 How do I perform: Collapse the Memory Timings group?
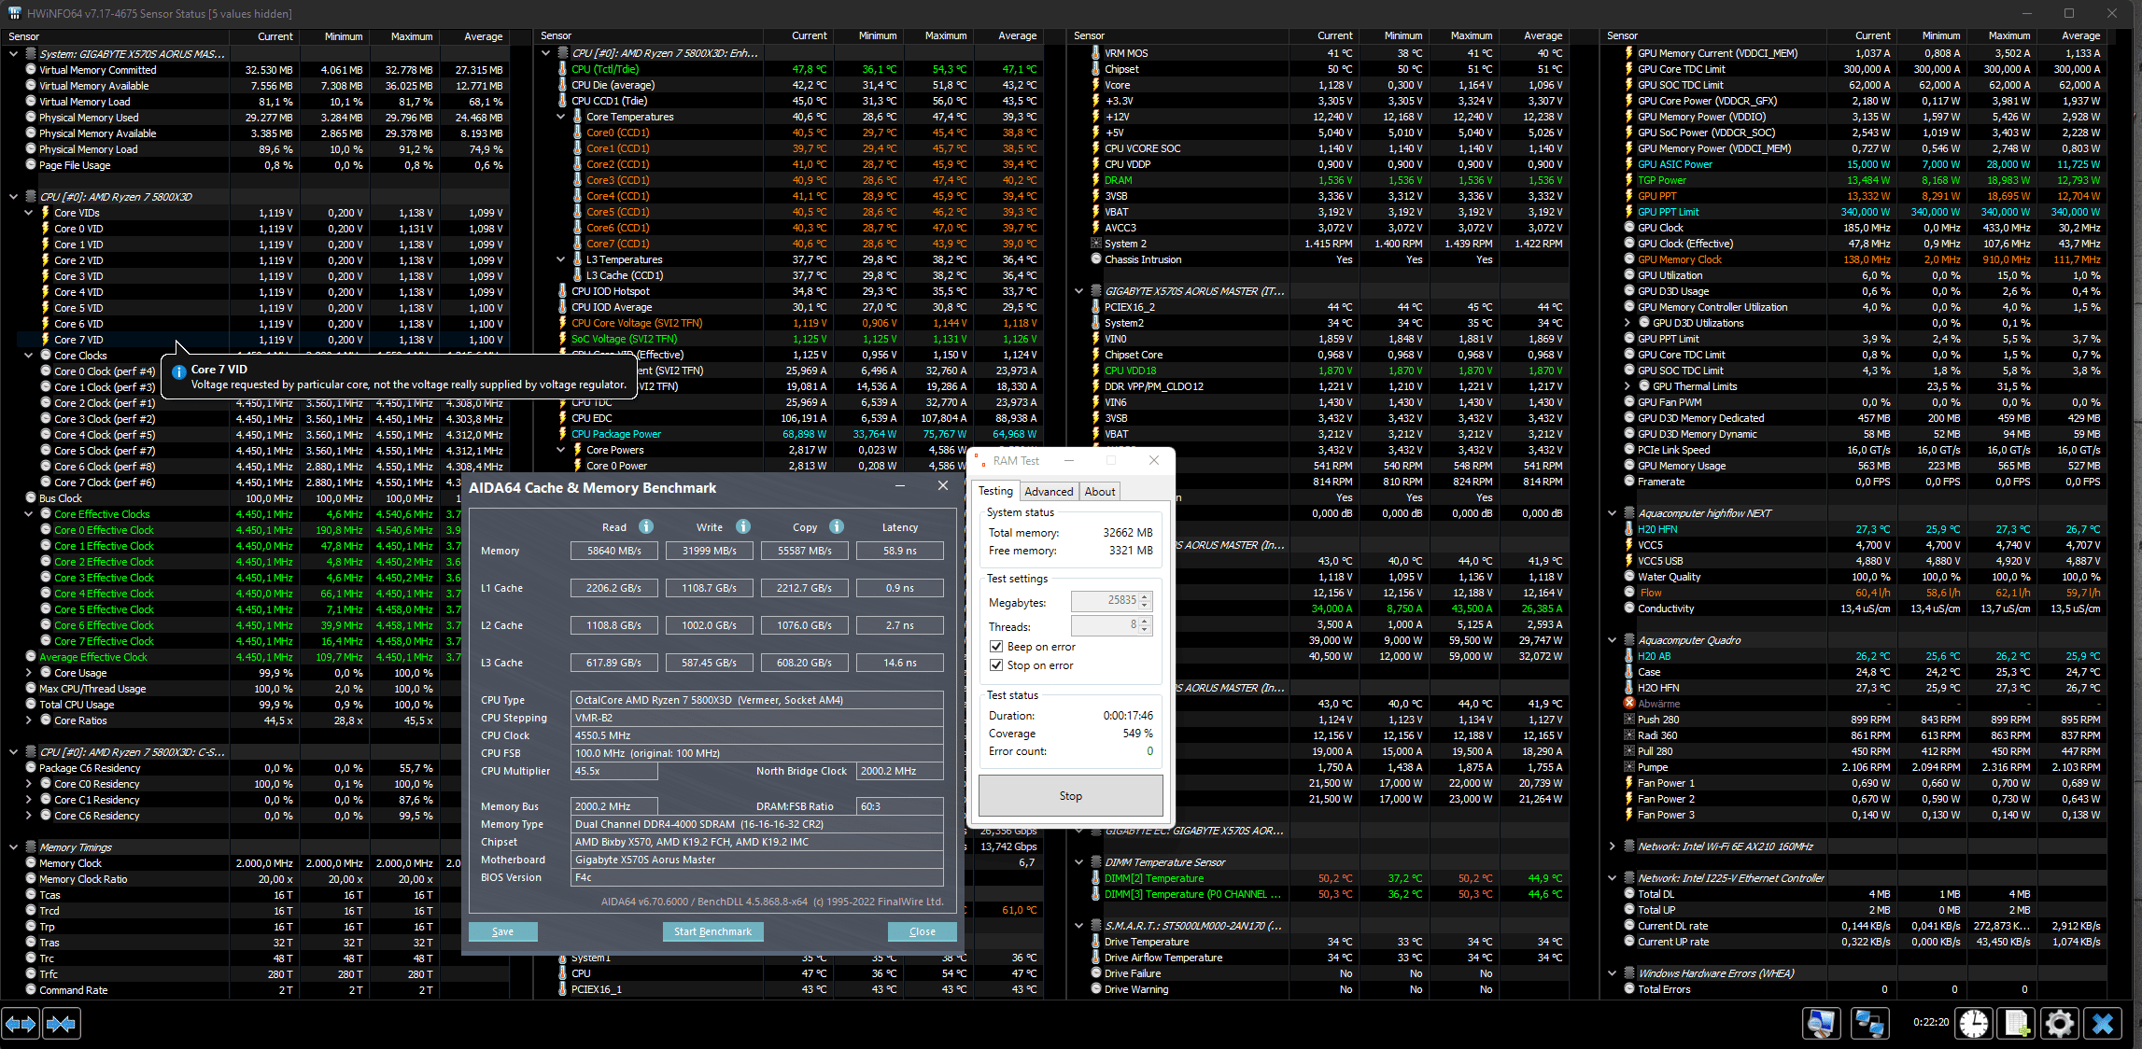coord(13,847)
